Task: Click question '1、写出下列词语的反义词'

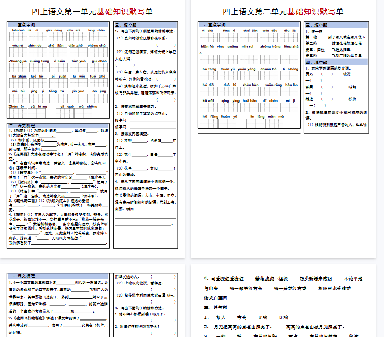Action: pos(328,69)
